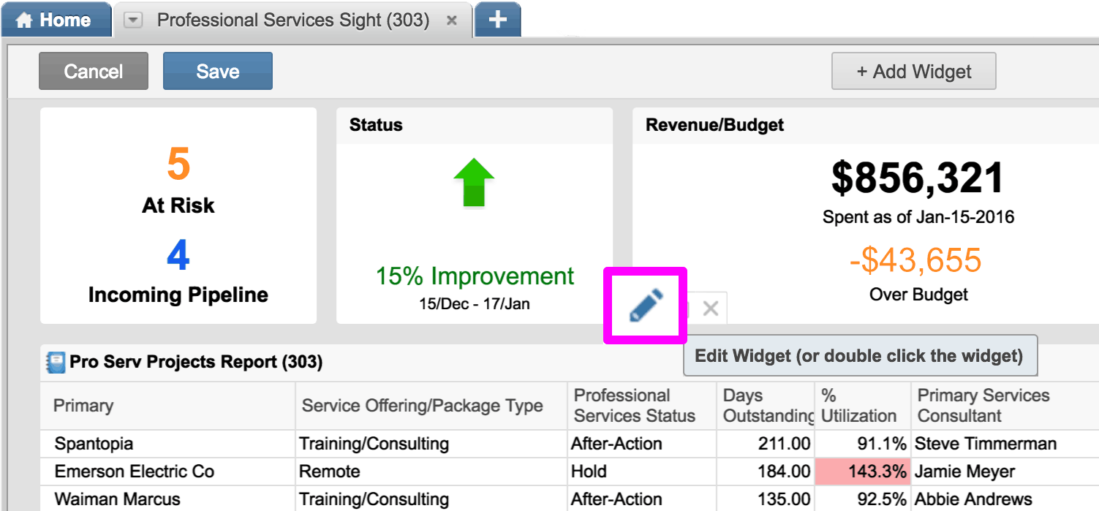The image size is (1099, 511).
Task: Click the % Utilization column header
Action: (x=858, y=406)
